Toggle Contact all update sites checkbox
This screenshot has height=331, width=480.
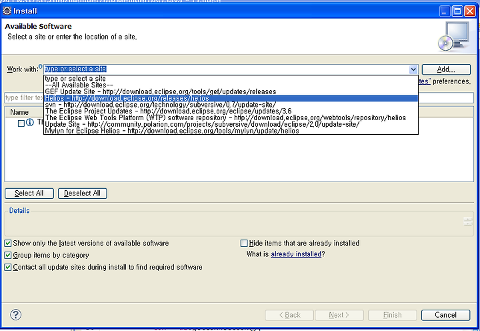point(8,267)
